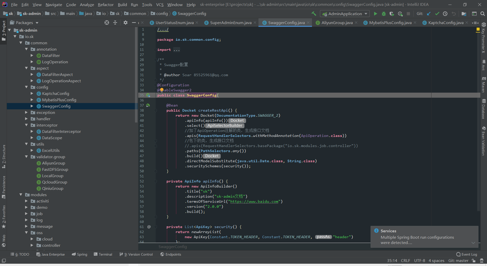The height and width of the screenshot is (266, 487).
Task: Click UTF-8 encoding in status bar
Action: (420, 261)
